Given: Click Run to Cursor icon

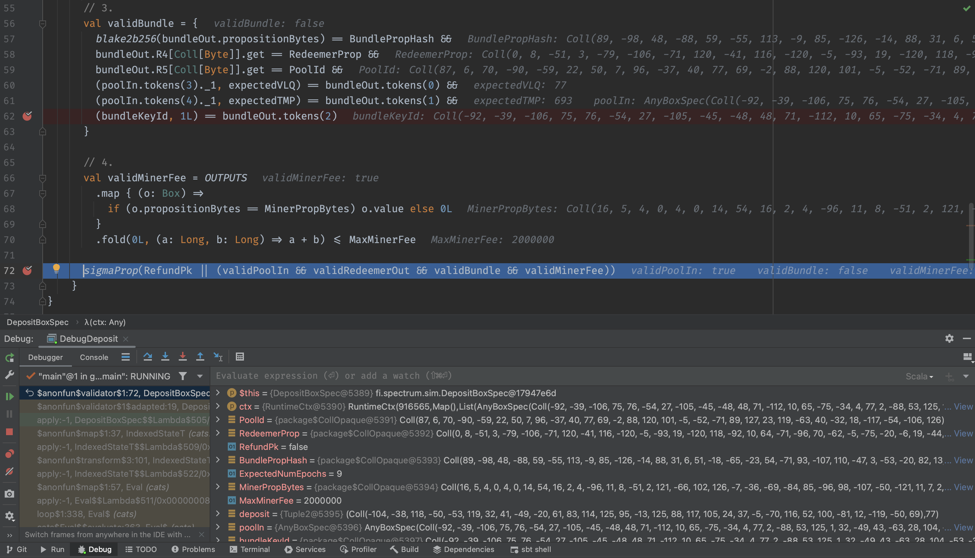Looking at the screenshot, I should click(x=218, y=357).
